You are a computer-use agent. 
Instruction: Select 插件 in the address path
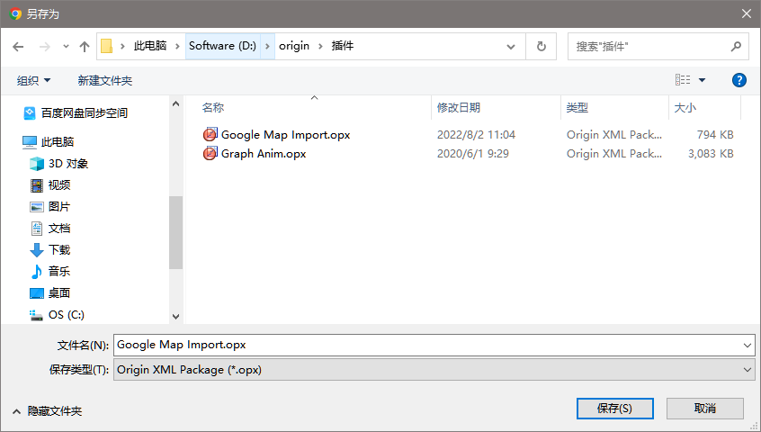coord(343,46)
